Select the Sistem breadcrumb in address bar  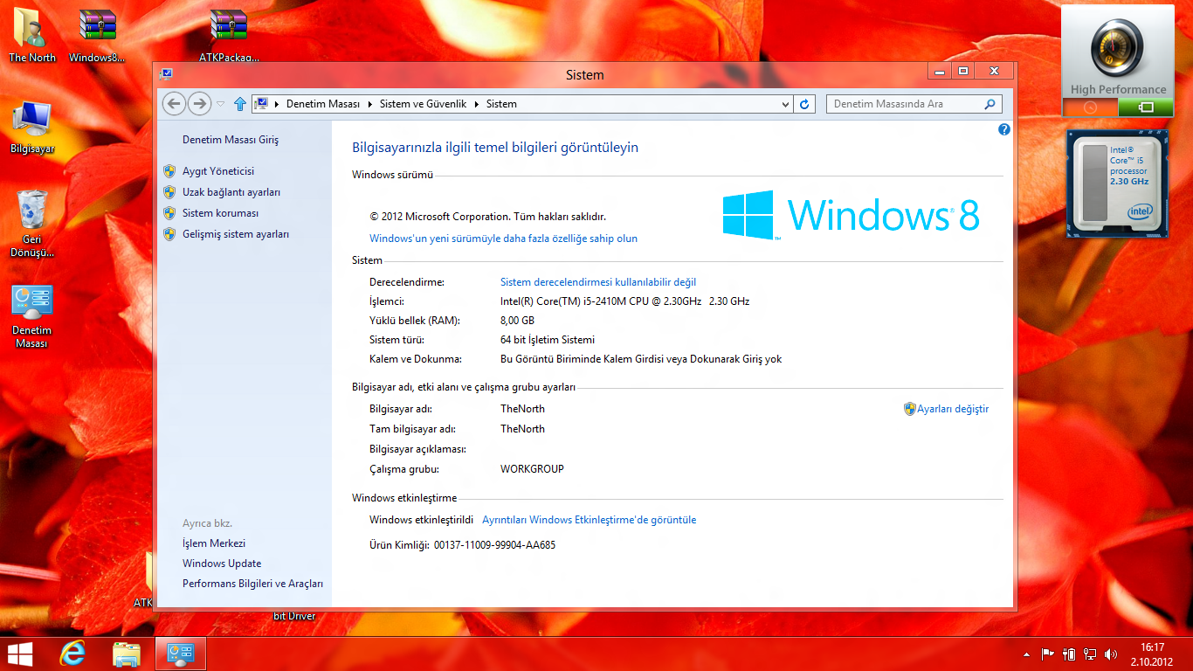[x=501, y=104]
